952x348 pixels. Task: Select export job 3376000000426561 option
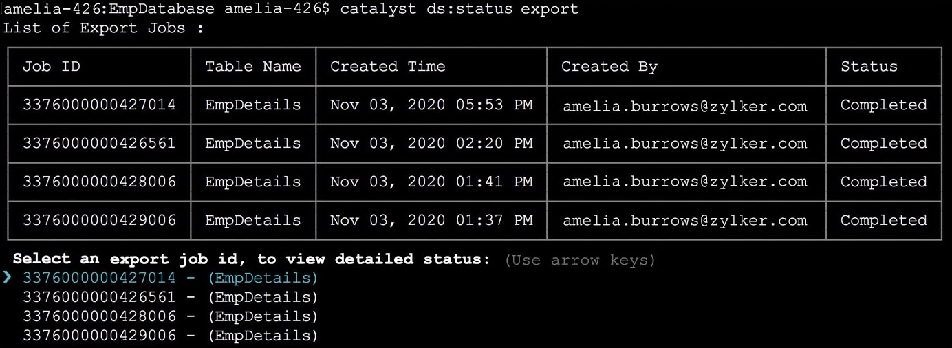[x=170, y=297]
